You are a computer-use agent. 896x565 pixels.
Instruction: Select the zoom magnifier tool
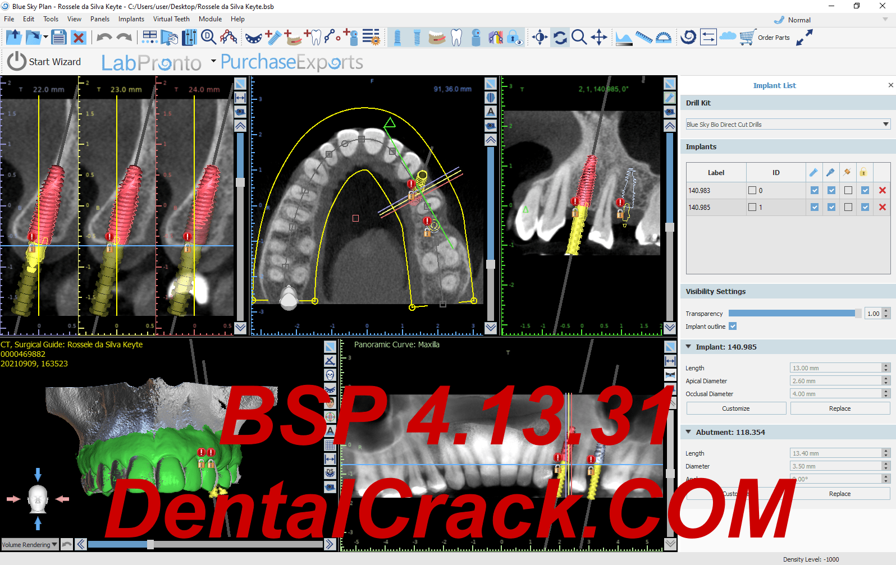[579, 38]
